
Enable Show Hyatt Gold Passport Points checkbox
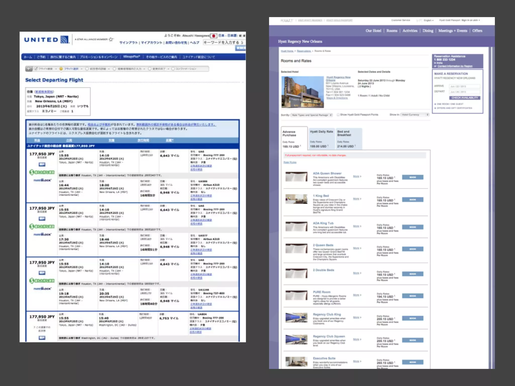tap(338, 115)
